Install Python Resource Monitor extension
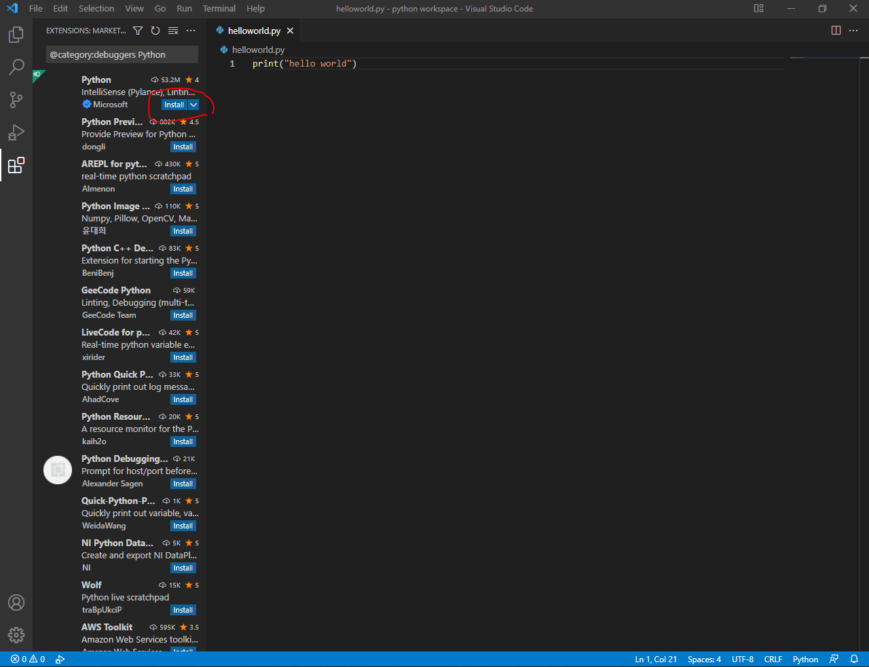The width and height of the screenshot is (869, 667). [183, 441]
